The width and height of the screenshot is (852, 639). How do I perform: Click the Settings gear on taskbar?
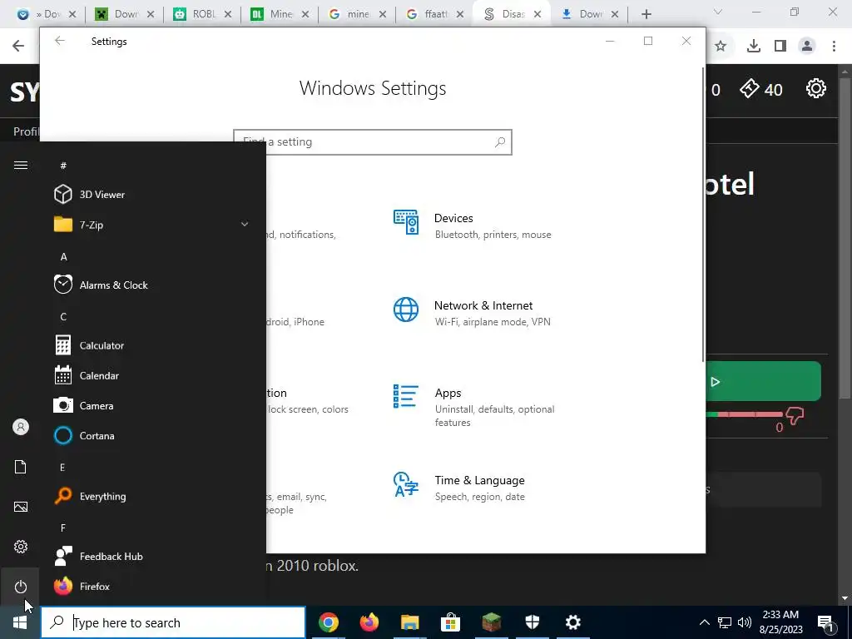[x=572, y=622]
